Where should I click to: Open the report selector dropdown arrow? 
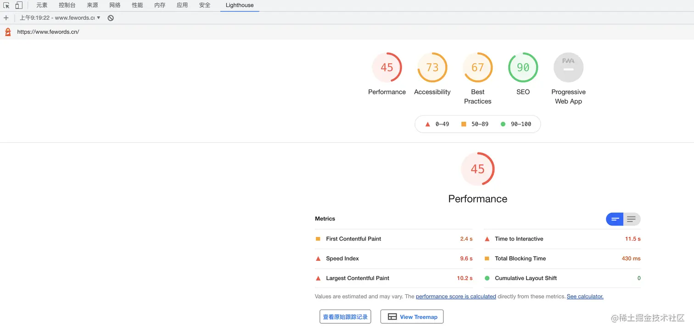tap(98, 18)
